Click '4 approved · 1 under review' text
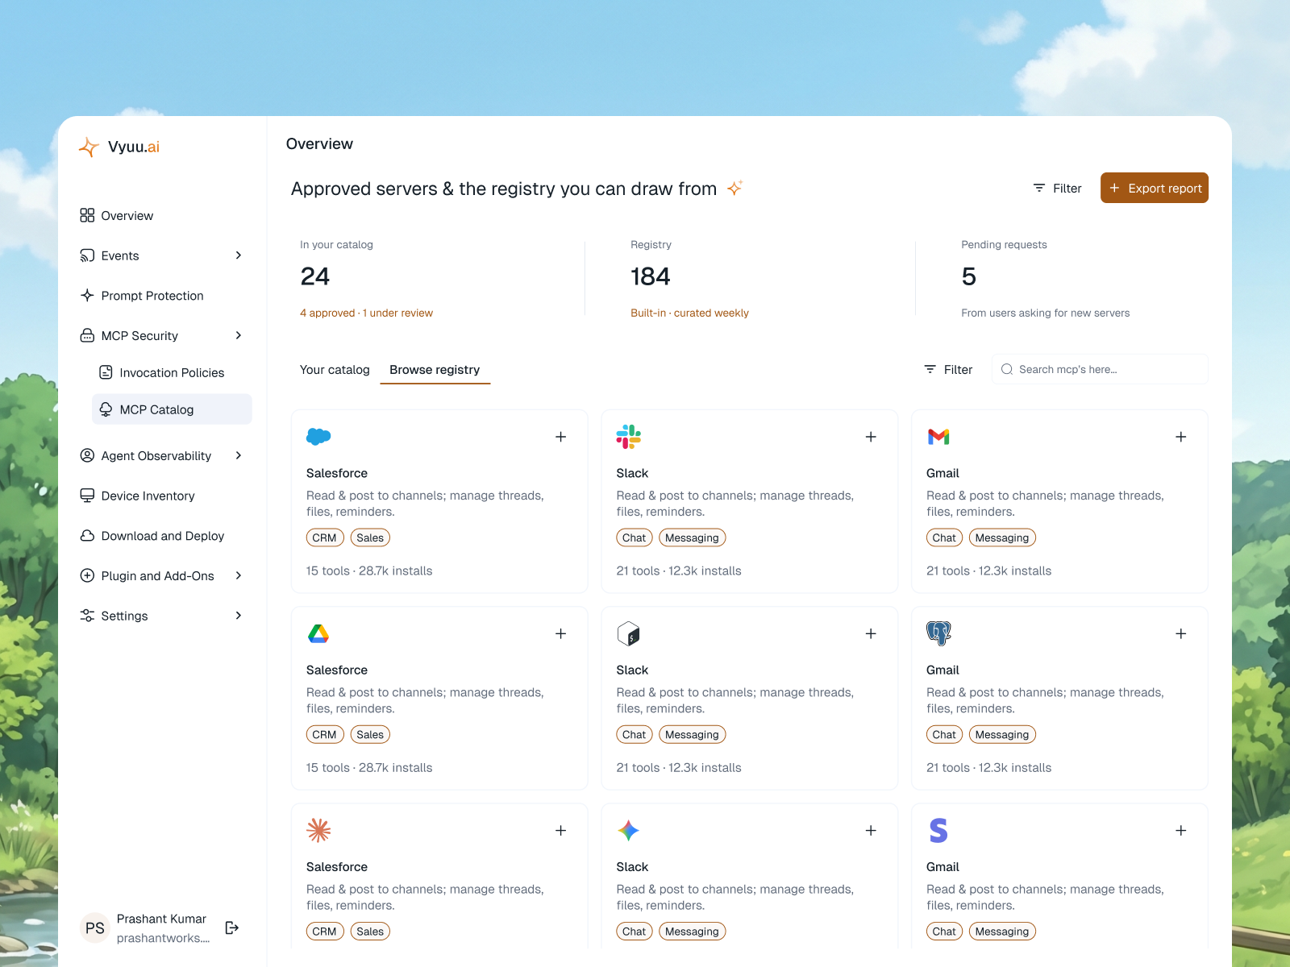 (x=366, y=313)
